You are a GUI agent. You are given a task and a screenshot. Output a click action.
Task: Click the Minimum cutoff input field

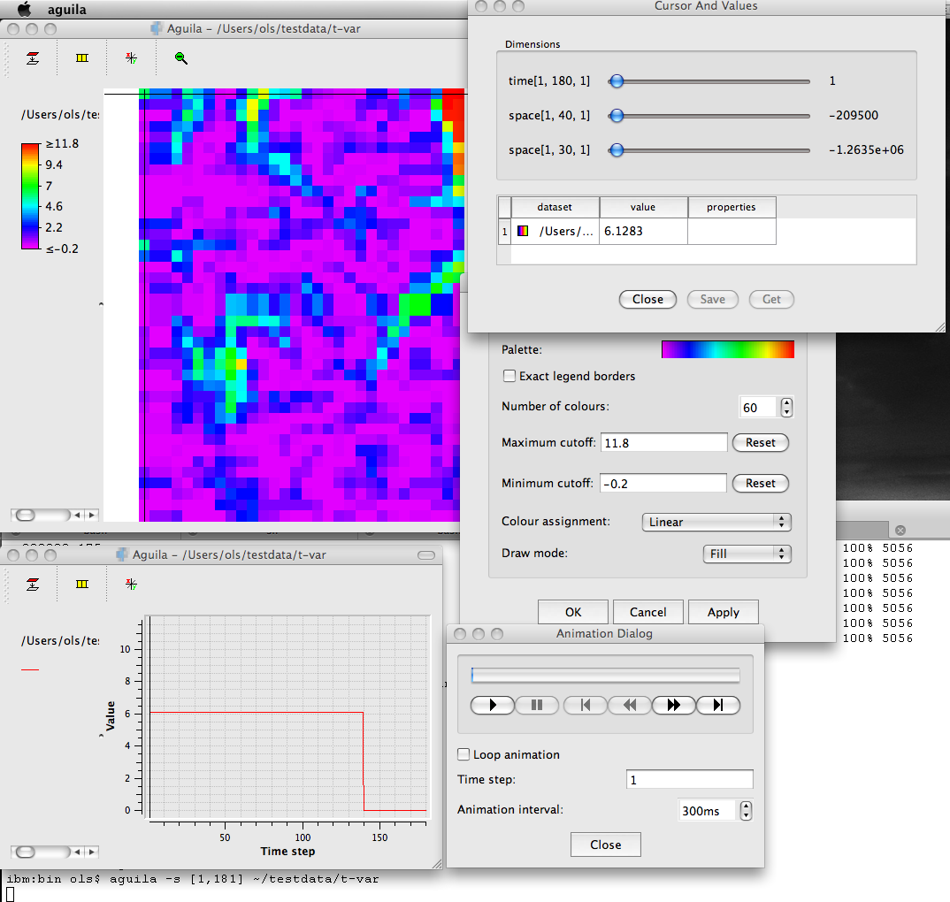click(x=663, y=484)
